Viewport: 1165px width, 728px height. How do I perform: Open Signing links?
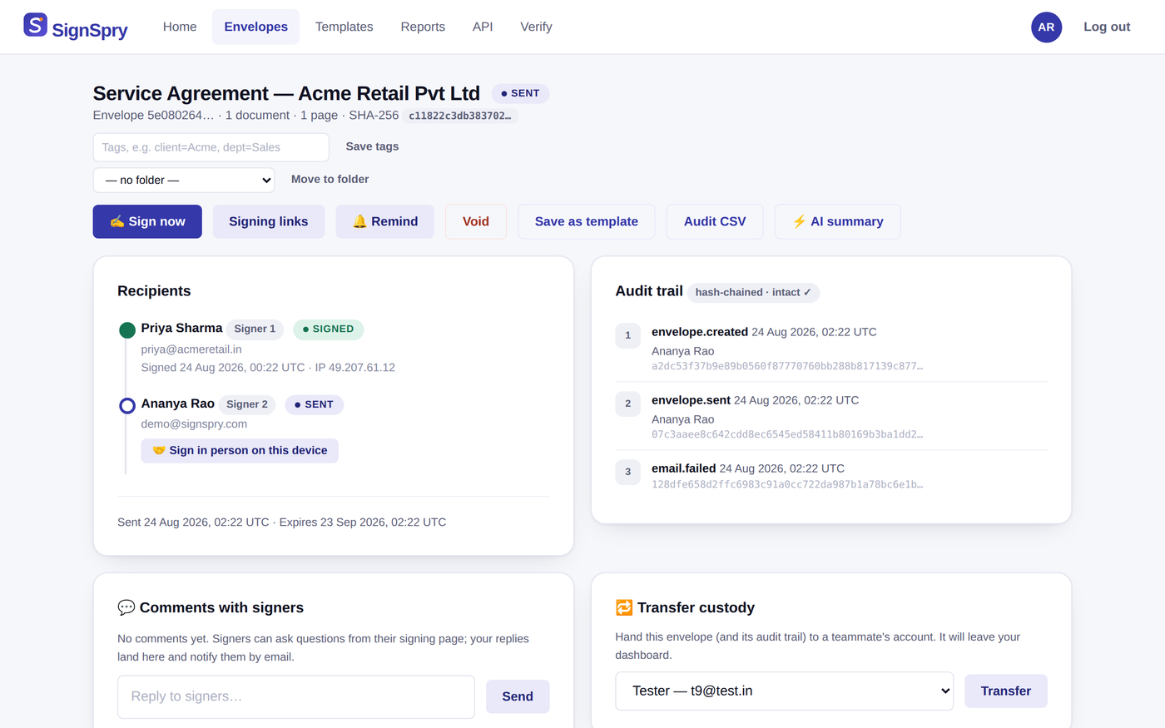[269, 221]
